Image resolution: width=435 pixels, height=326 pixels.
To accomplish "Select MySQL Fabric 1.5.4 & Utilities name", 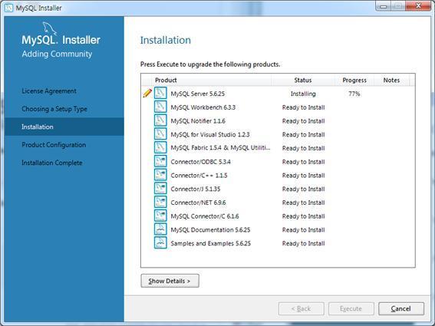I will click(x=220, y=148).
